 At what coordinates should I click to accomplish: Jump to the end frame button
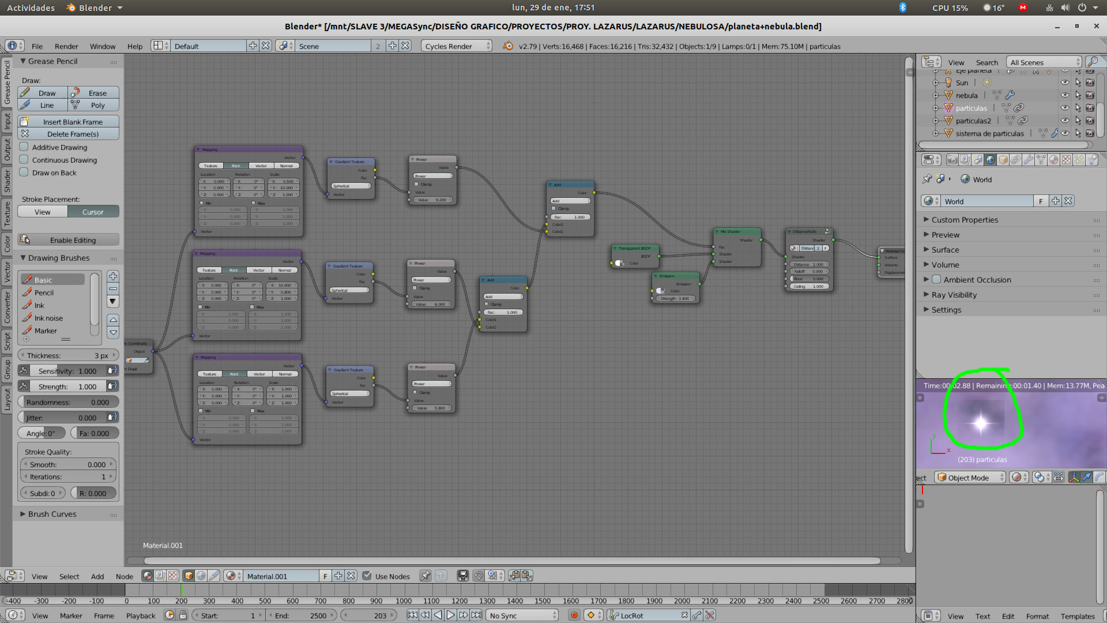(476, 616)
